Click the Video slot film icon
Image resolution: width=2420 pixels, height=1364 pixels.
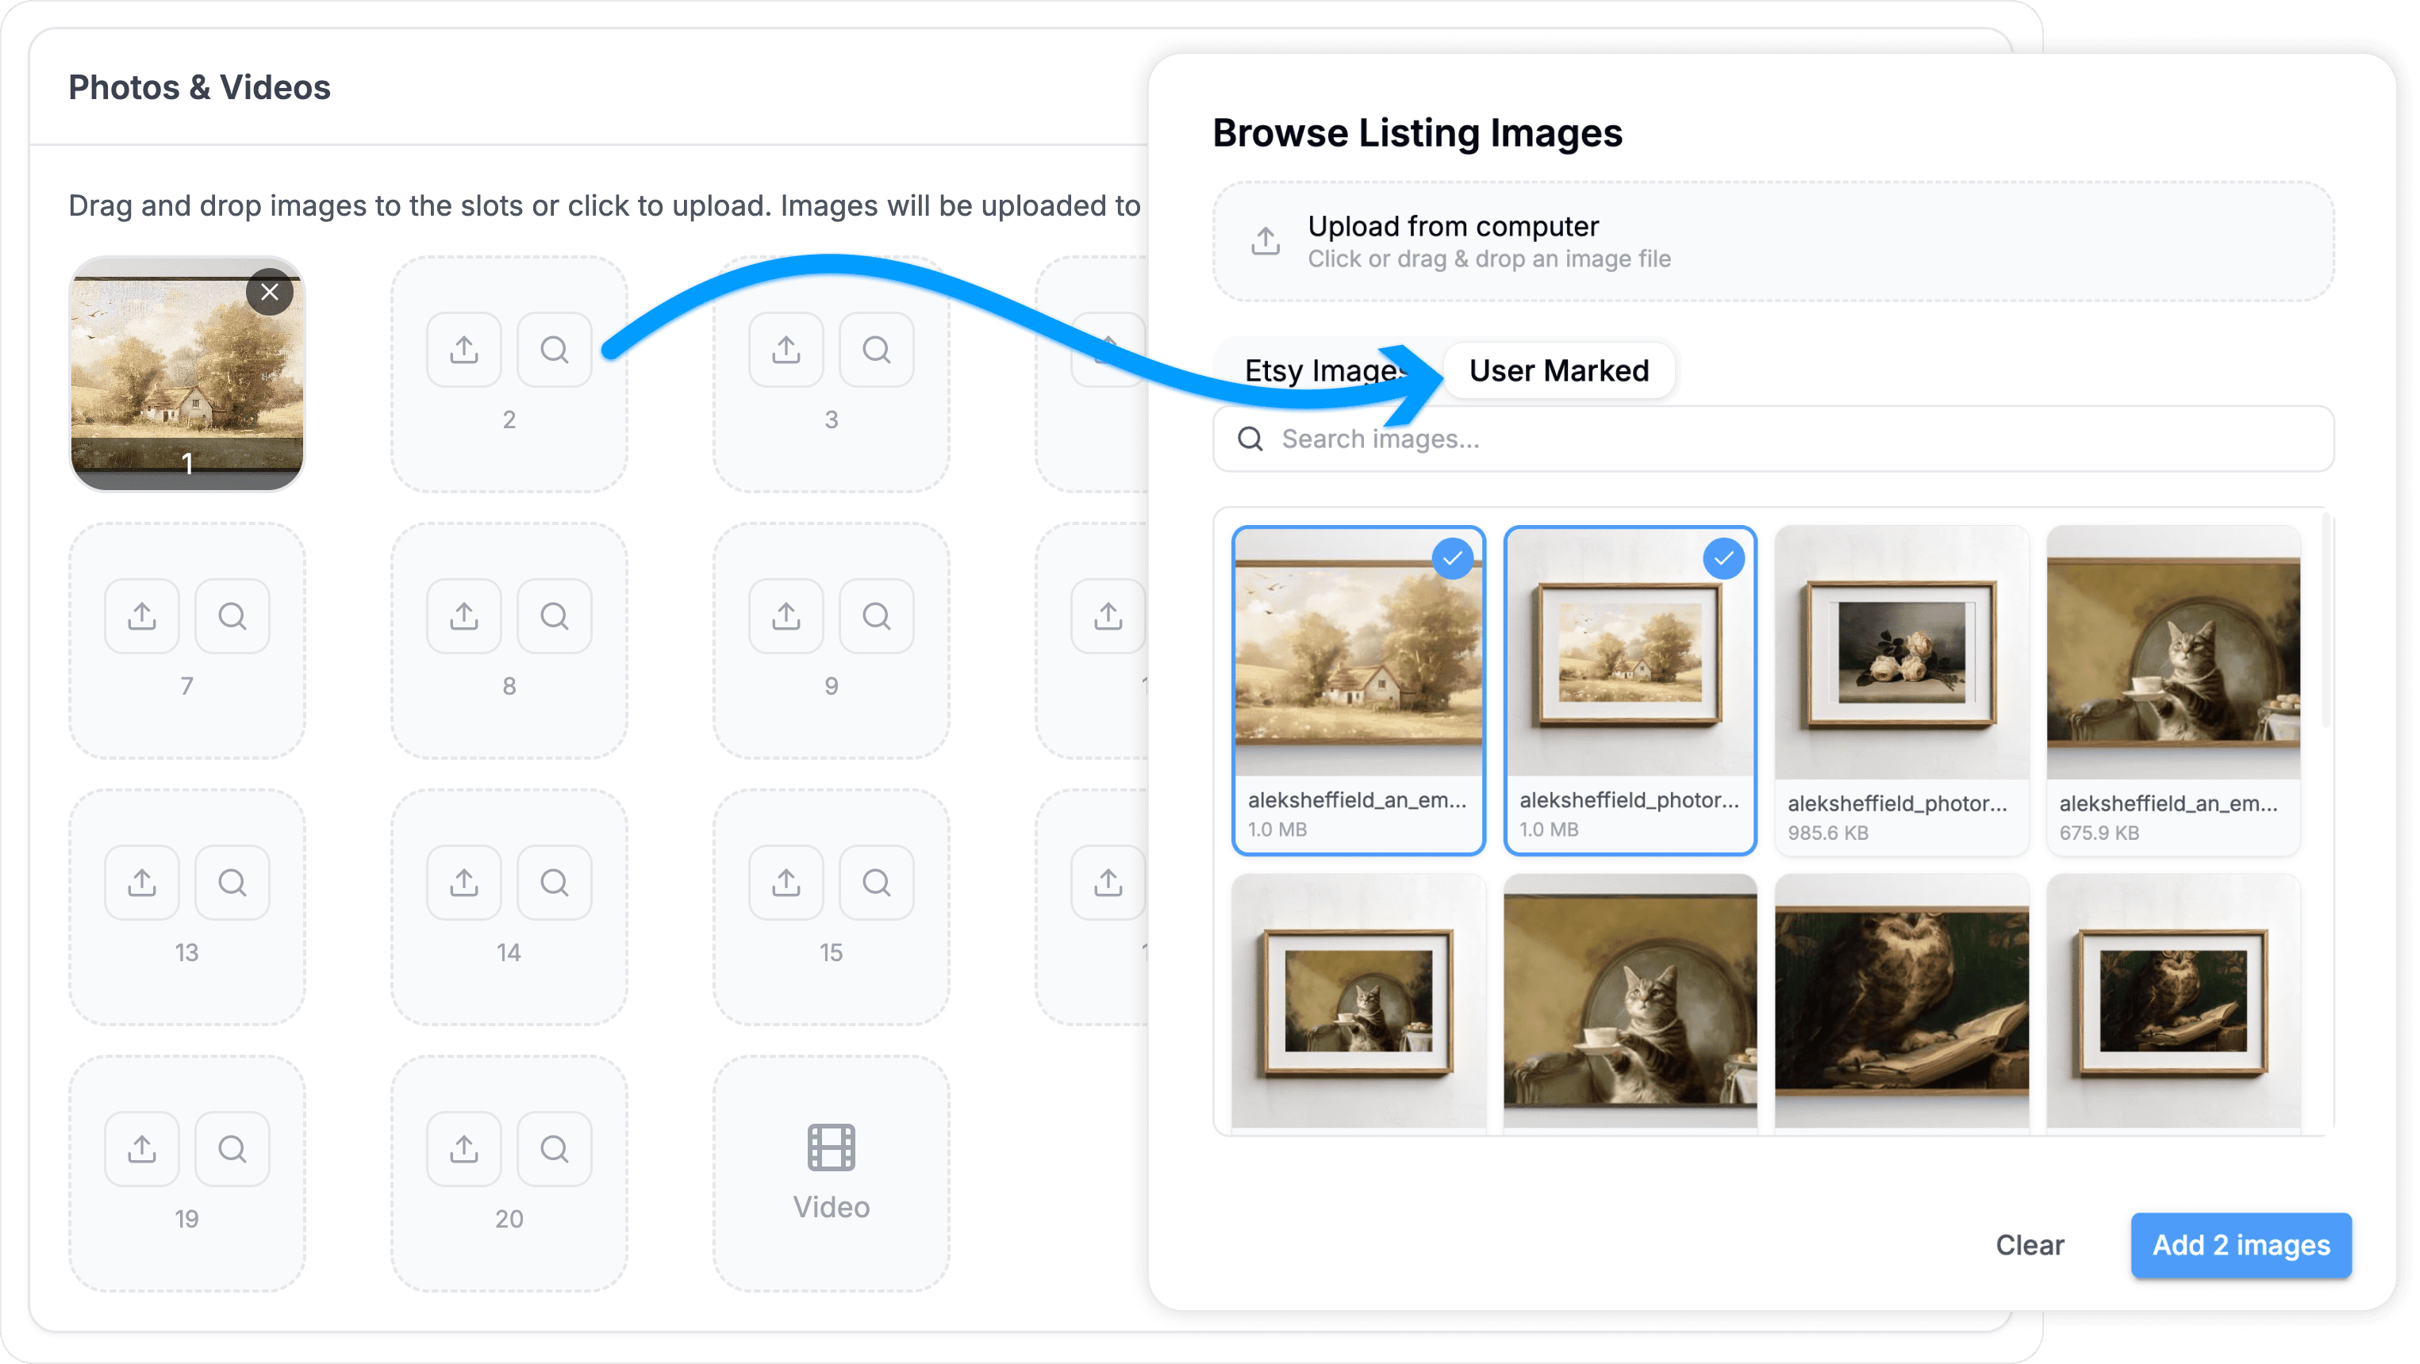point(831,1148)
